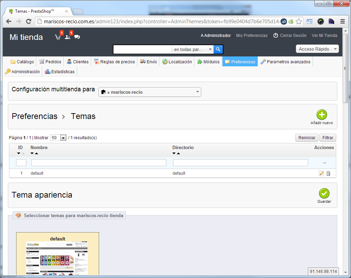Click the blue search magnifier button
The width and height of the screenshot is (351, 278).
coord(218,49)
